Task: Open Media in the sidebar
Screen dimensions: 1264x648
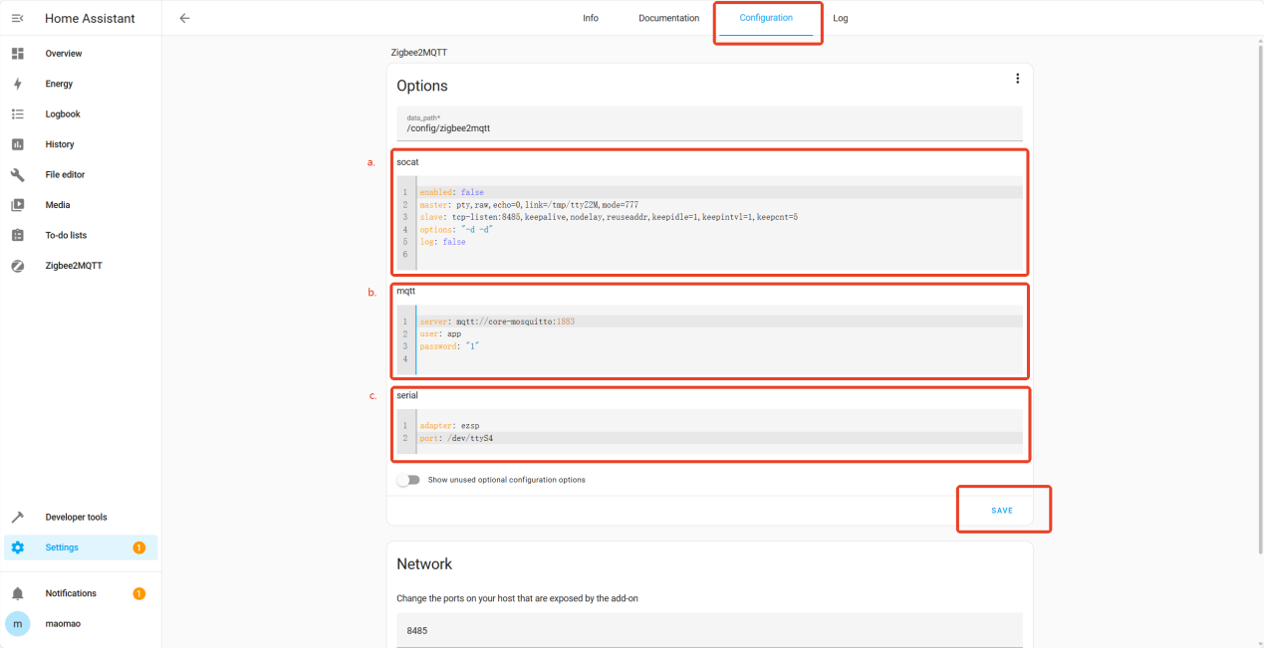Action: [x=81, y=205]
